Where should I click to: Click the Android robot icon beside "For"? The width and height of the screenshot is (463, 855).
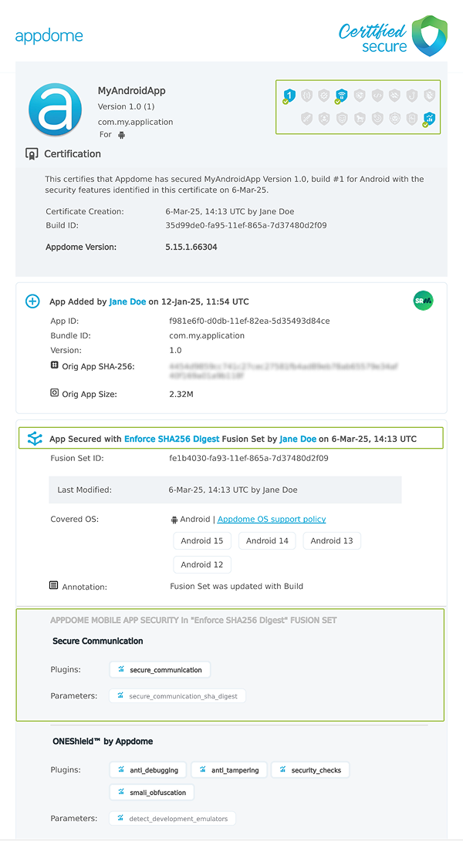pos(122,133)
